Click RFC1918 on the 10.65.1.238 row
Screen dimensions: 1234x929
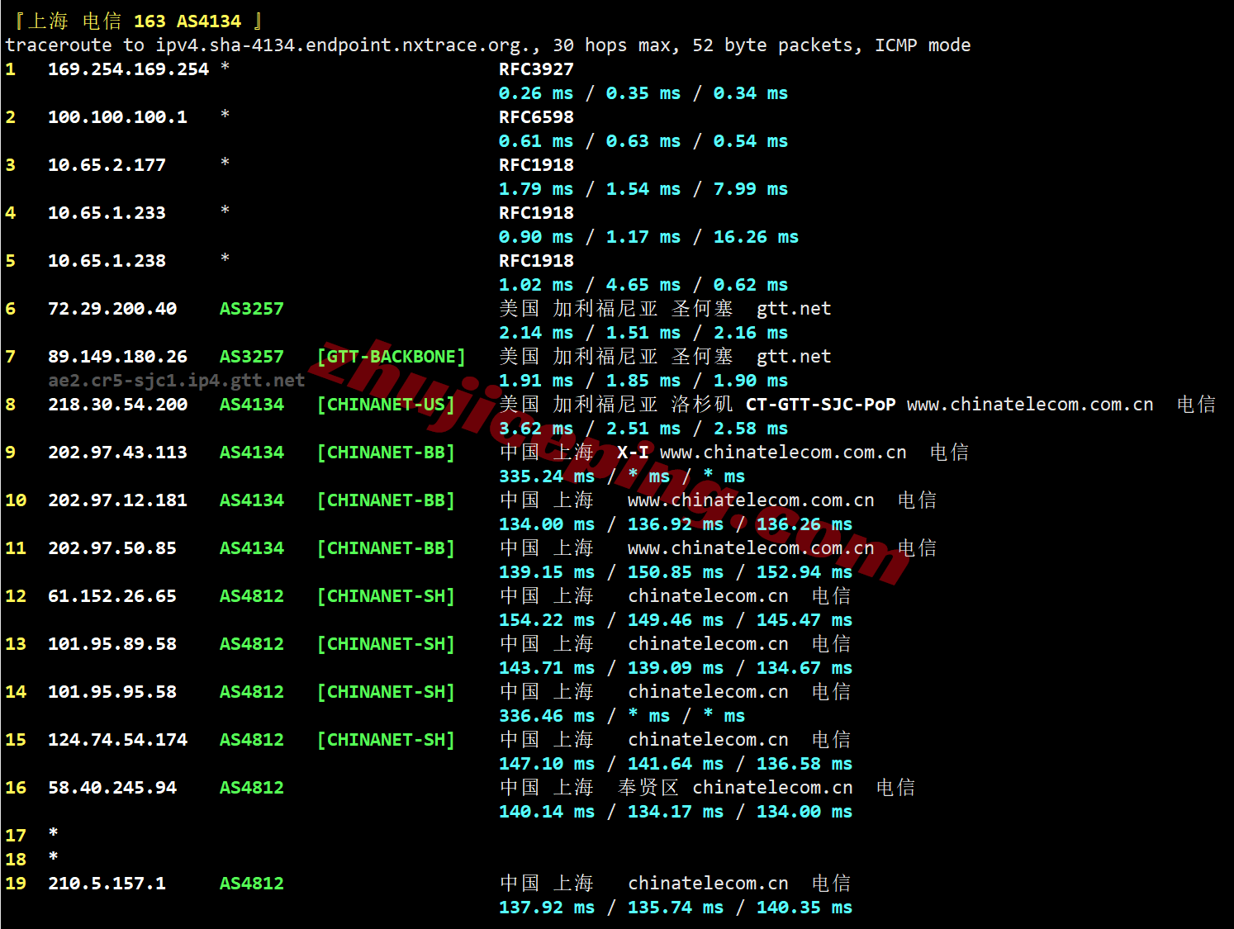coord(536,261)
